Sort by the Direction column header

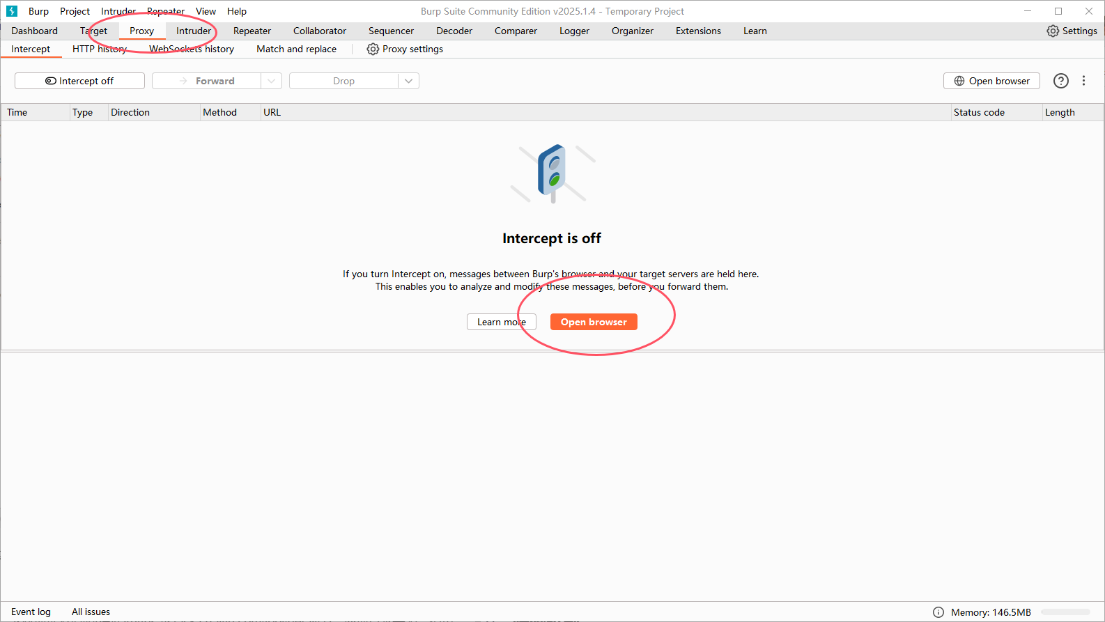(x=154, y=112)
